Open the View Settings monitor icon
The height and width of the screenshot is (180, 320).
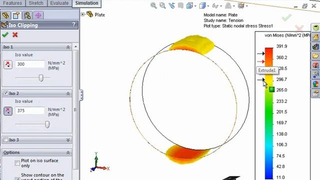pos(241,5)
